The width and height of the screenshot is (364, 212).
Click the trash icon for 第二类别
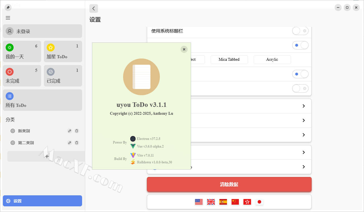[x=77, y=143]
